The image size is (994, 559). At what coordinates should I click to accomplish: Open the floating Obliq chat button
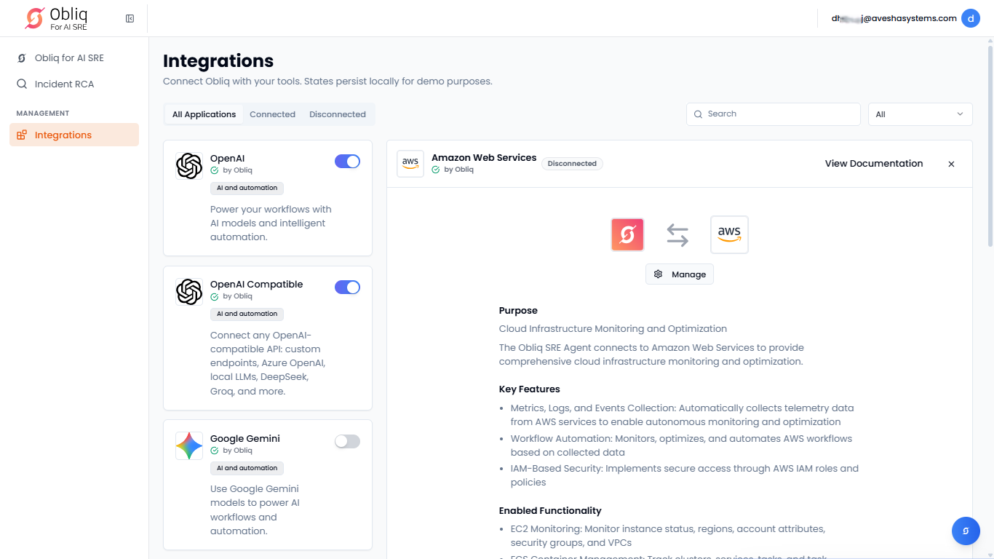point(966,531)
